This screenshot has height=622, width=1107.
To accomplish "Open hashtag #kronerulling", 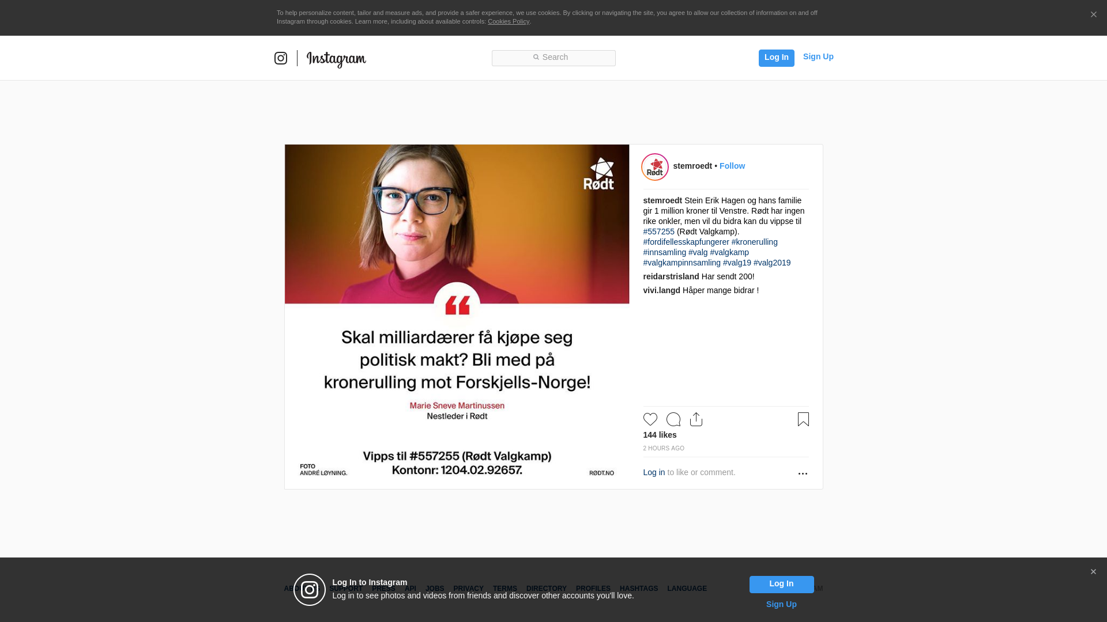I will [754, 242].
